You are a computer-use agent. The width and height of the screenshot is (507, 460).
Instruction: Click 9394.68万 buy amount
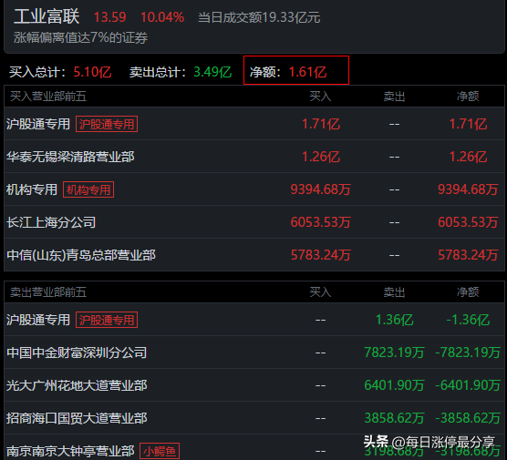coord(320,189)
